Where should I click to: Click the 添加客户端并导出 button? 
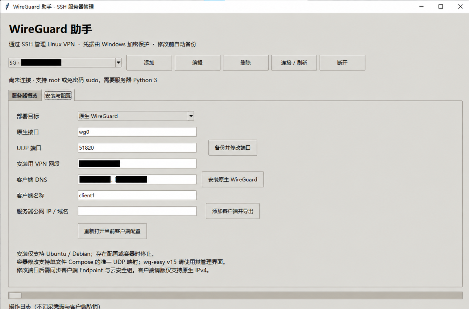point(233,211)
